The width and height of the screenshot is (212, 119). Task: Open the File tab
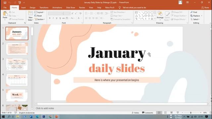coord(5,8)
